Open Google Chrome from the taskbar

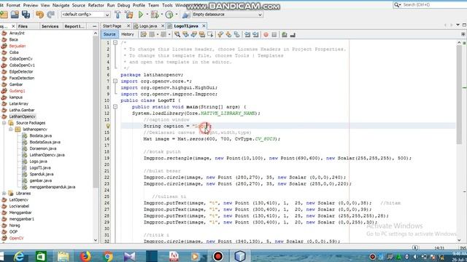click(108, 256)
